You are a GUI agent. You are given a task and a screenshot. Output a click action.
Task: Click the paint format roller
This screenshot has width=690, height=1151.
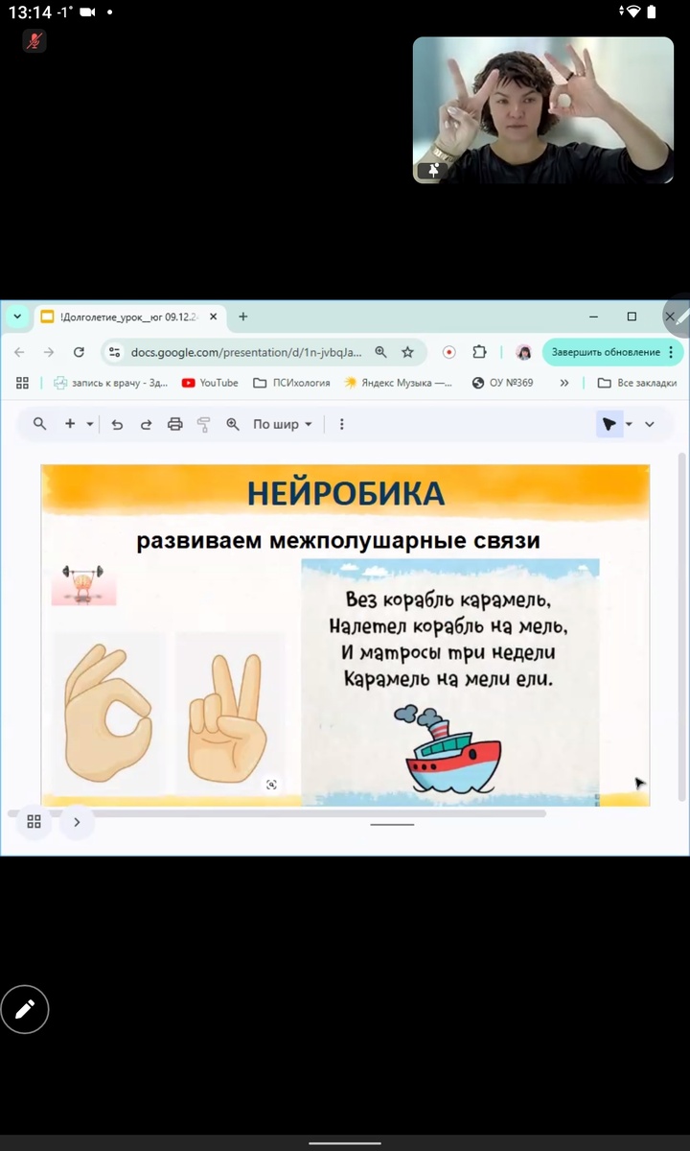point(203,424)
